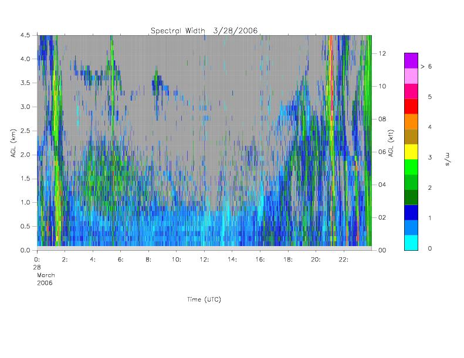Viewport: 464px width, 358px height.
Task: Select the cyan 0 m/s color band
Action: 411,243
